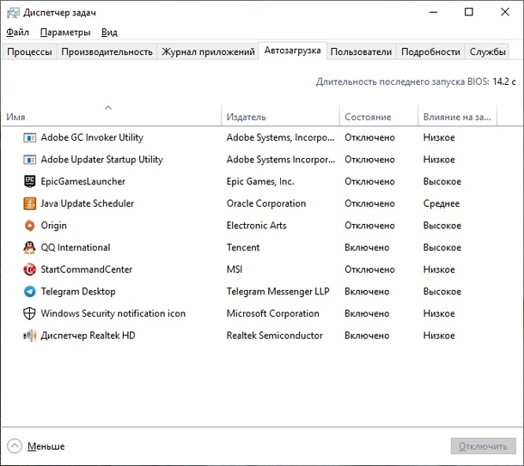Click the Tencent publisher cell
Viewport: 524px width, 466px height.
pos(243,248)
